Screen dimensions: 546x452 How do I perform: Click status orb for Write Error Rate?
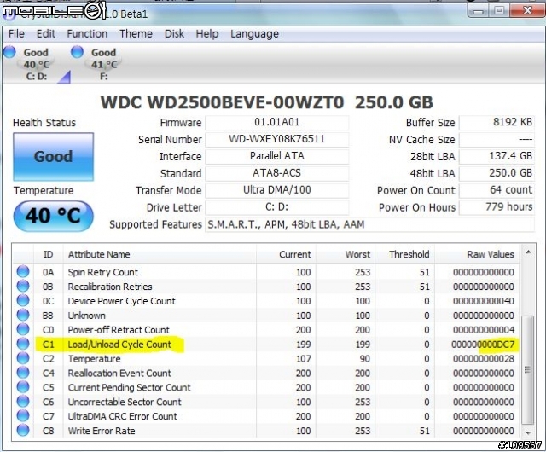23,431
